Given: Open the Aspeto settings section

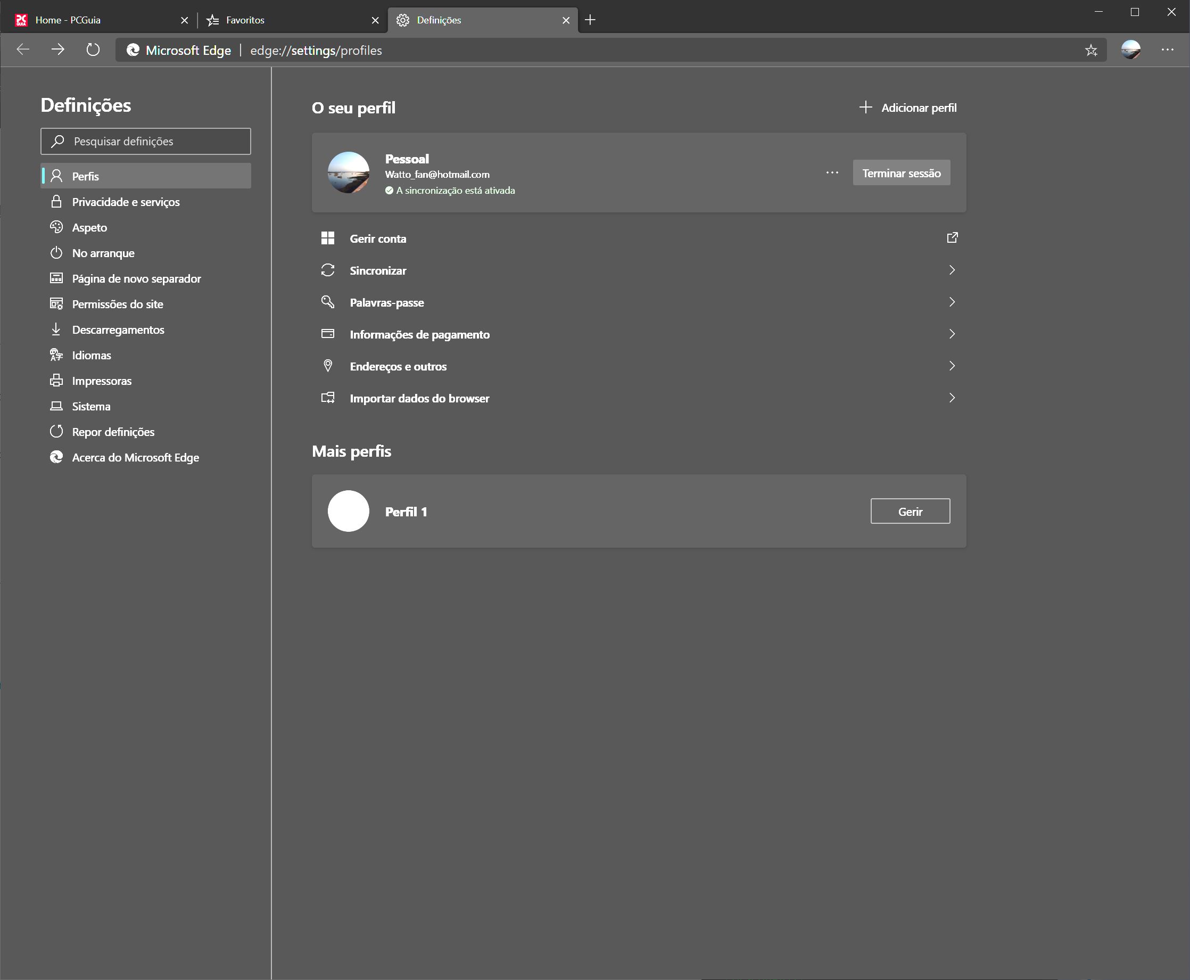Looking at the screenshot, I should coord(146,227).
